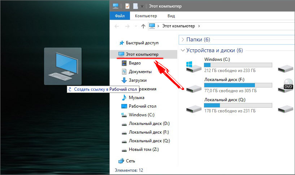Click the computer icon in address bar

pyautogui.click(x=152, y=26)
